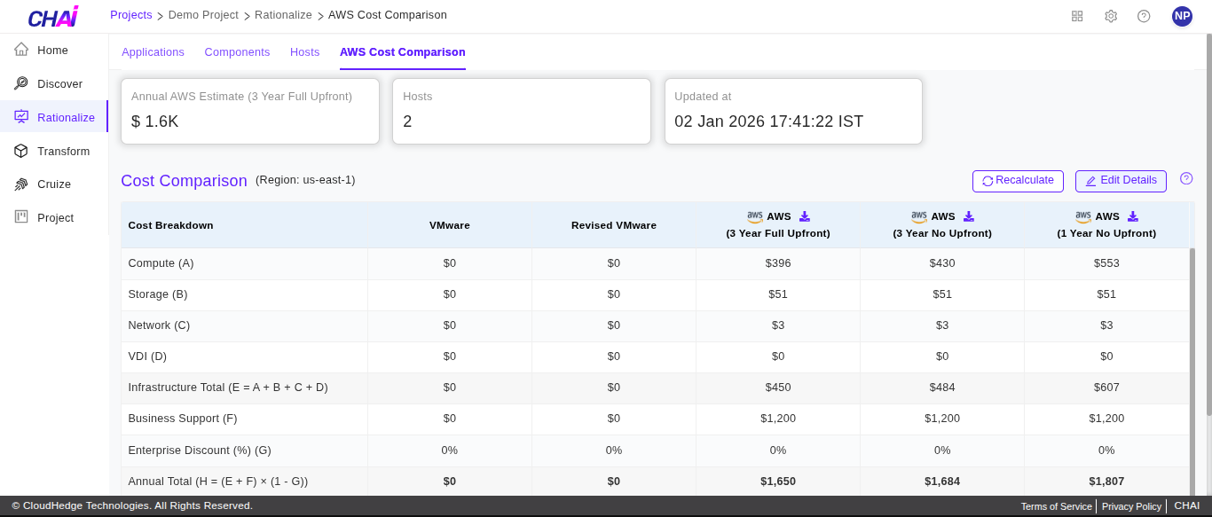Open the apps grid icon in header

coord(1077,16)
